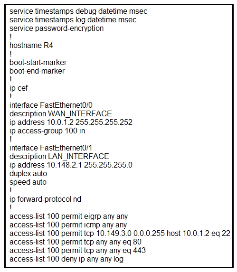Click the IP address 10.148.2.1 line
Screen dimensions: 237x272
tap(71, 165)
